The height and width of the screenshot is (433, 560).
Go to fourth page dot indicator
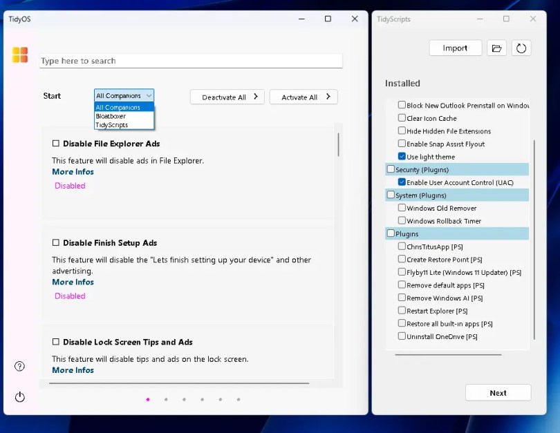pyautogui.click(x=202, y=399)
